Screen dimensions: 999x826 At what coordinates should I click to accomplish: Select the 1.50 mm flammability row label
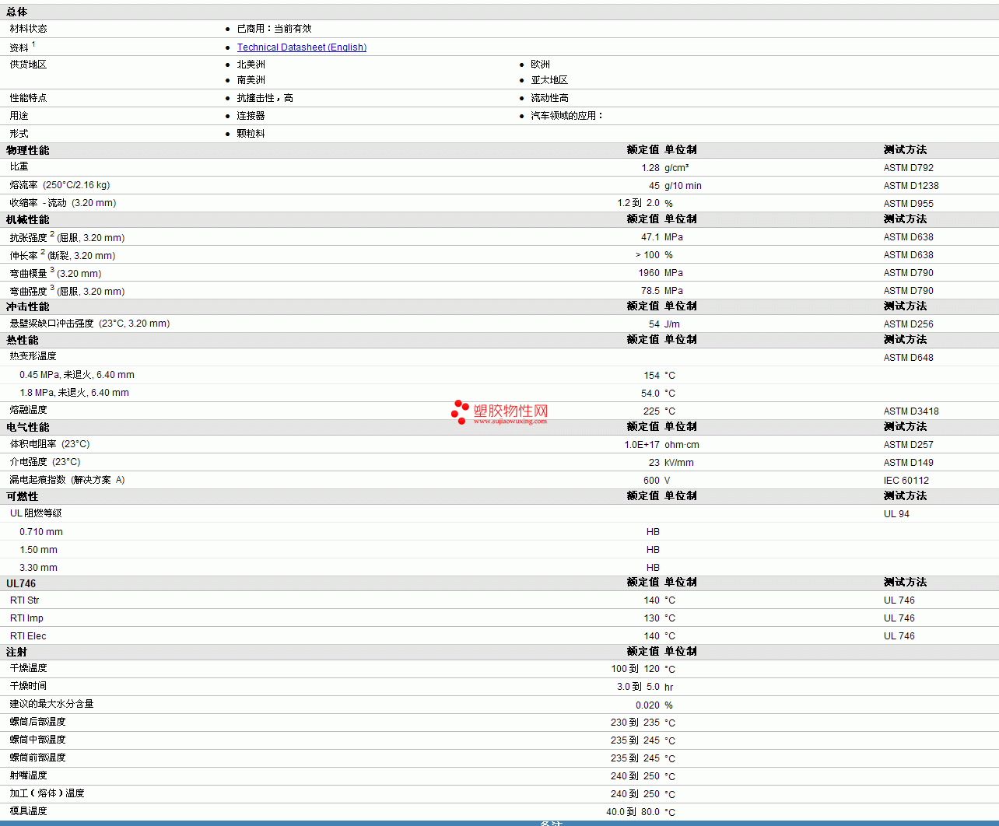38,550
